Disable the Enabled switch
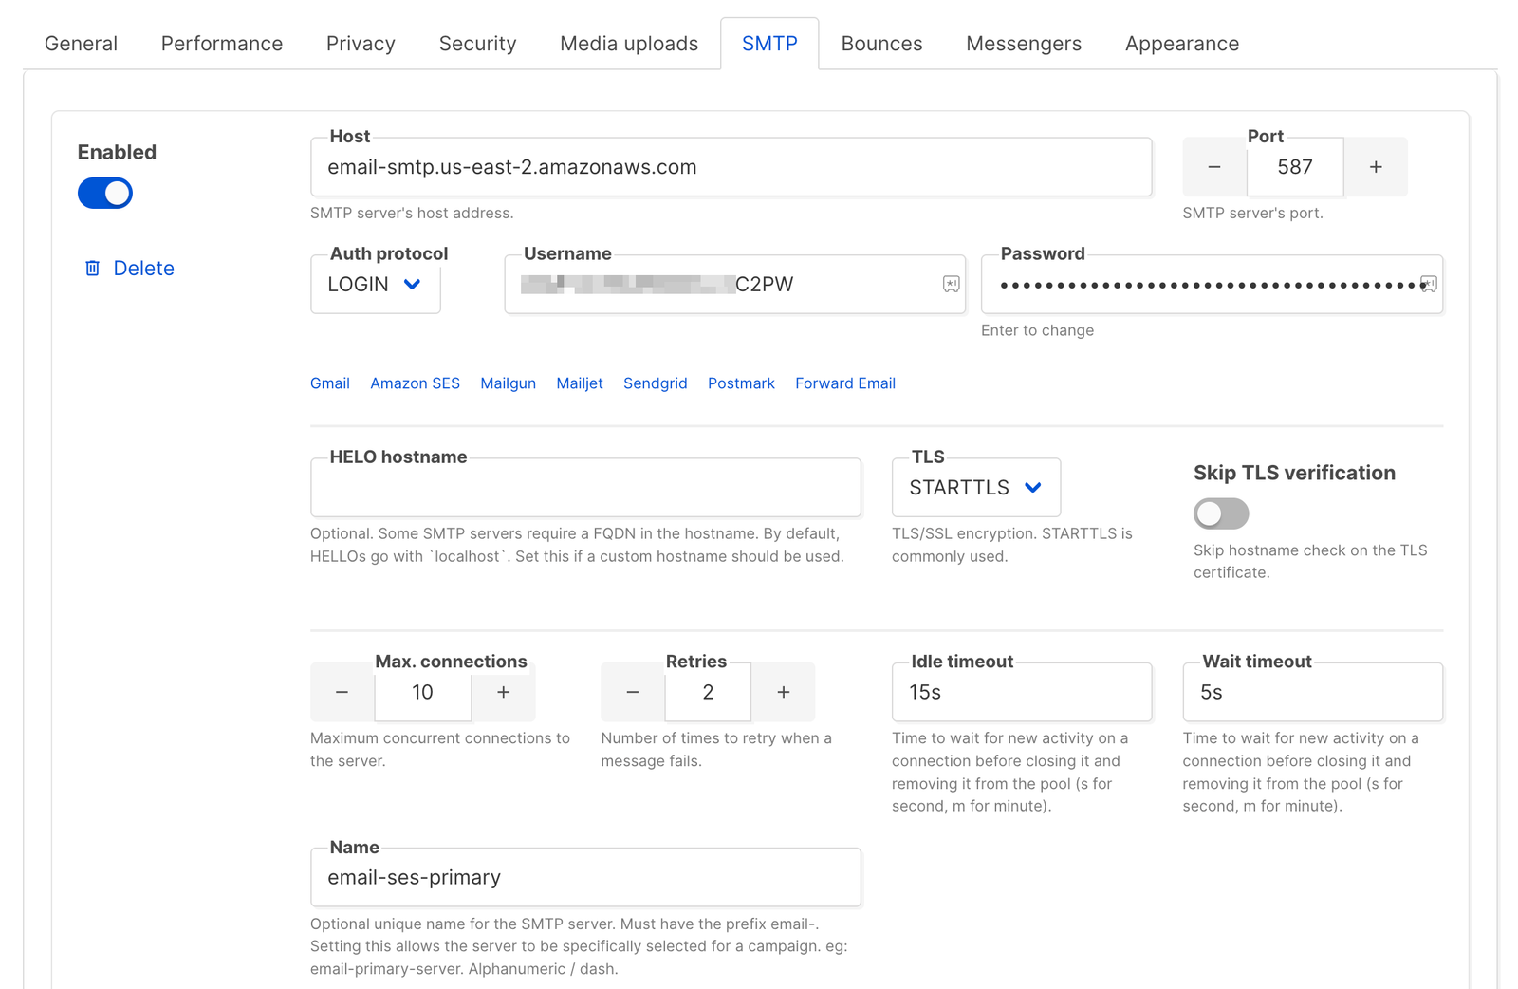Image resolution: width=1518 pixels, height=989 pixels. (x=104, y=193)
